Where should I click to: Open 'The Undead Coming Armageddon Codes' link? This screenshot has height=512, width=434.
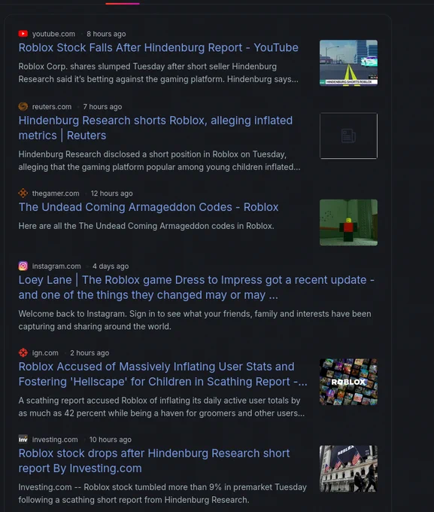coord(148,207)
